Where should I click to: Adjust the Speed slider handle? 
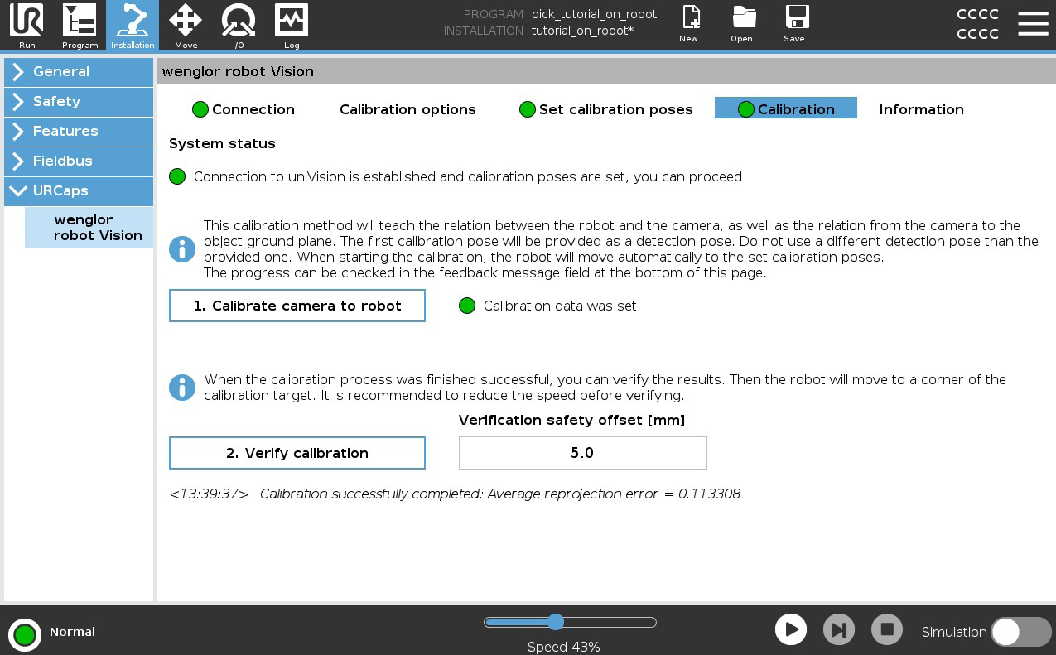click(x=556, y=622)
